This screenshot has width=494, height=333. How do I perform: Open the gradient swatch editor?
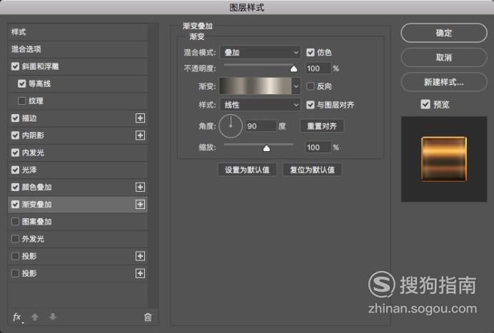pos(256,86)
